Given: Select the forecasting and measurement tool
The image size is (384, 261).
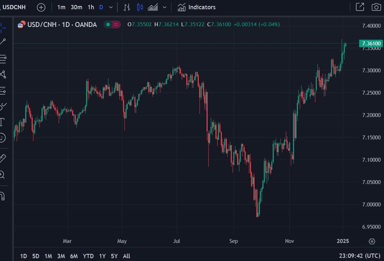Looking at the screenshot, I should [3, 91].
